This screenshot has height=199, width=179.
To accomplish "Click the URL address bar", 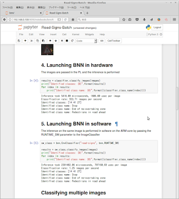I will 33,19.
